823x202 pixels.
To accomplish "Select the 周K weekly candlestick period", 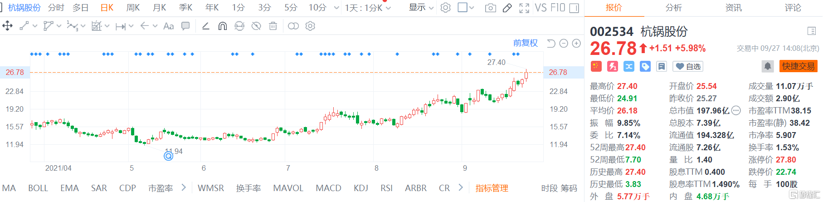I will pos(133,8).
